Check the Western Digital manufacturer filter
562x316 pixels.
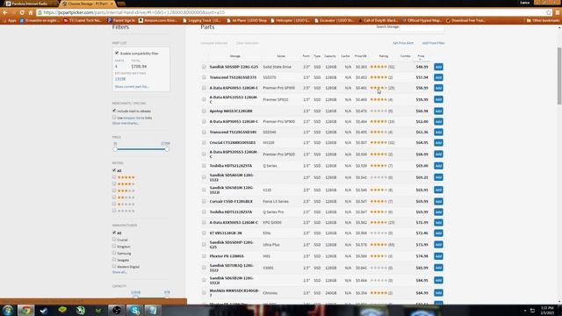(114, 266)
